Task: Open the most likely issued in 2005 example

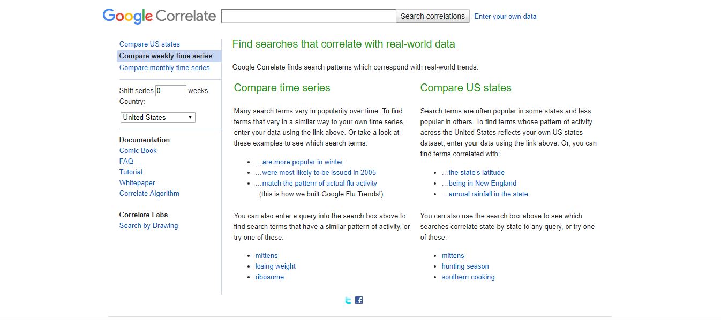Action: [x=316, y=172]
